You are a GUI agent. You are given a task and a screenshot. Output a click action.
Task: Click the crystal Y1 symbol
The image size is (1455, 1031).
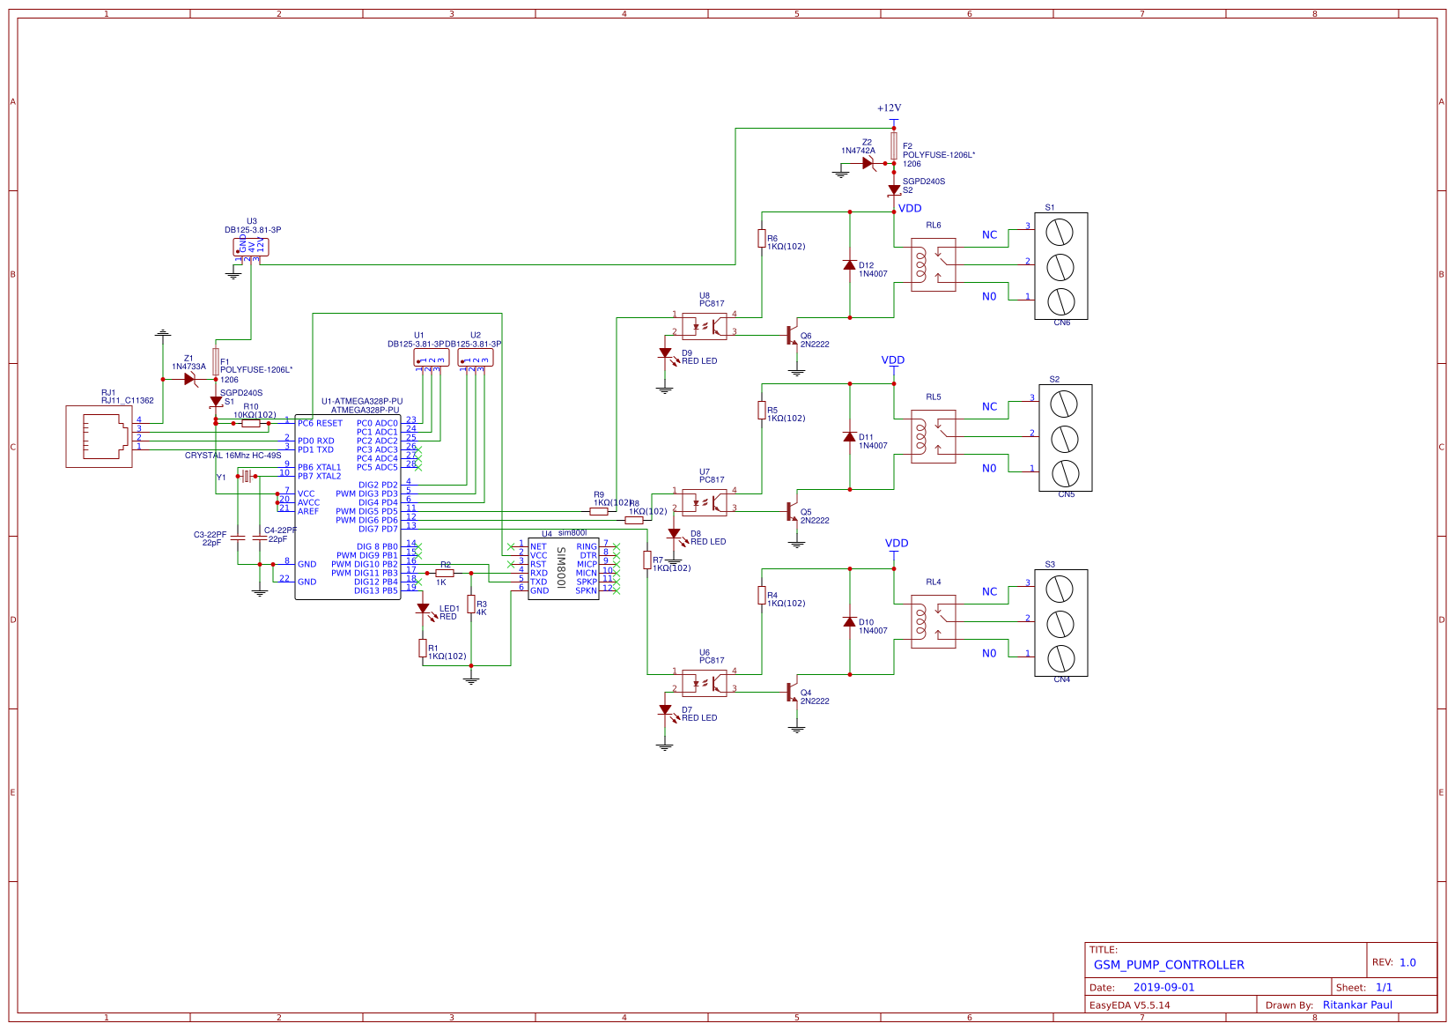click(x=247, y=477)
